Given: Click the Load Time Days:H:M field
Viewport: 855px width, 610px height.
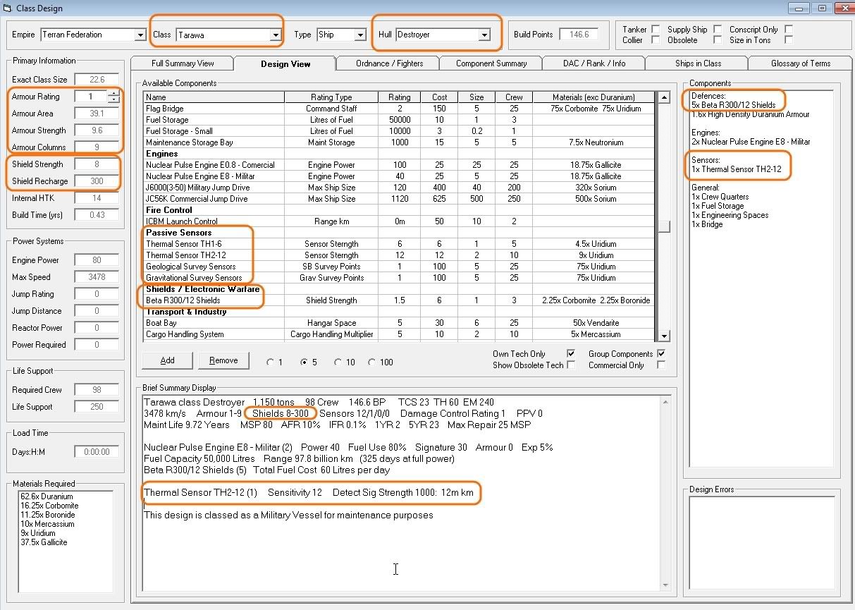Looking at the screenshot, I should pos(96,452).
